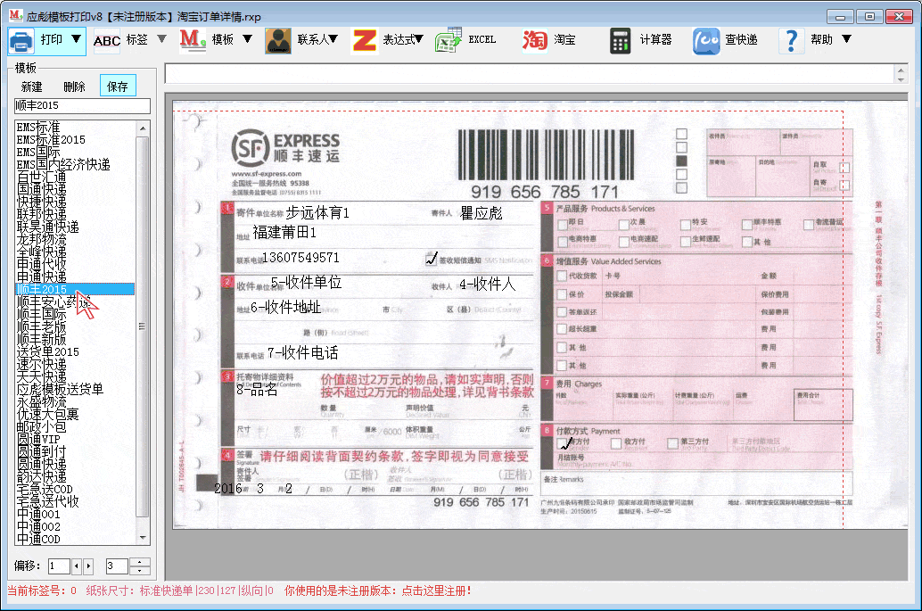This screenshot has width=922, height=611.
Task: Expand the 打印 dropdown arrow
Action: coord(77,39)
